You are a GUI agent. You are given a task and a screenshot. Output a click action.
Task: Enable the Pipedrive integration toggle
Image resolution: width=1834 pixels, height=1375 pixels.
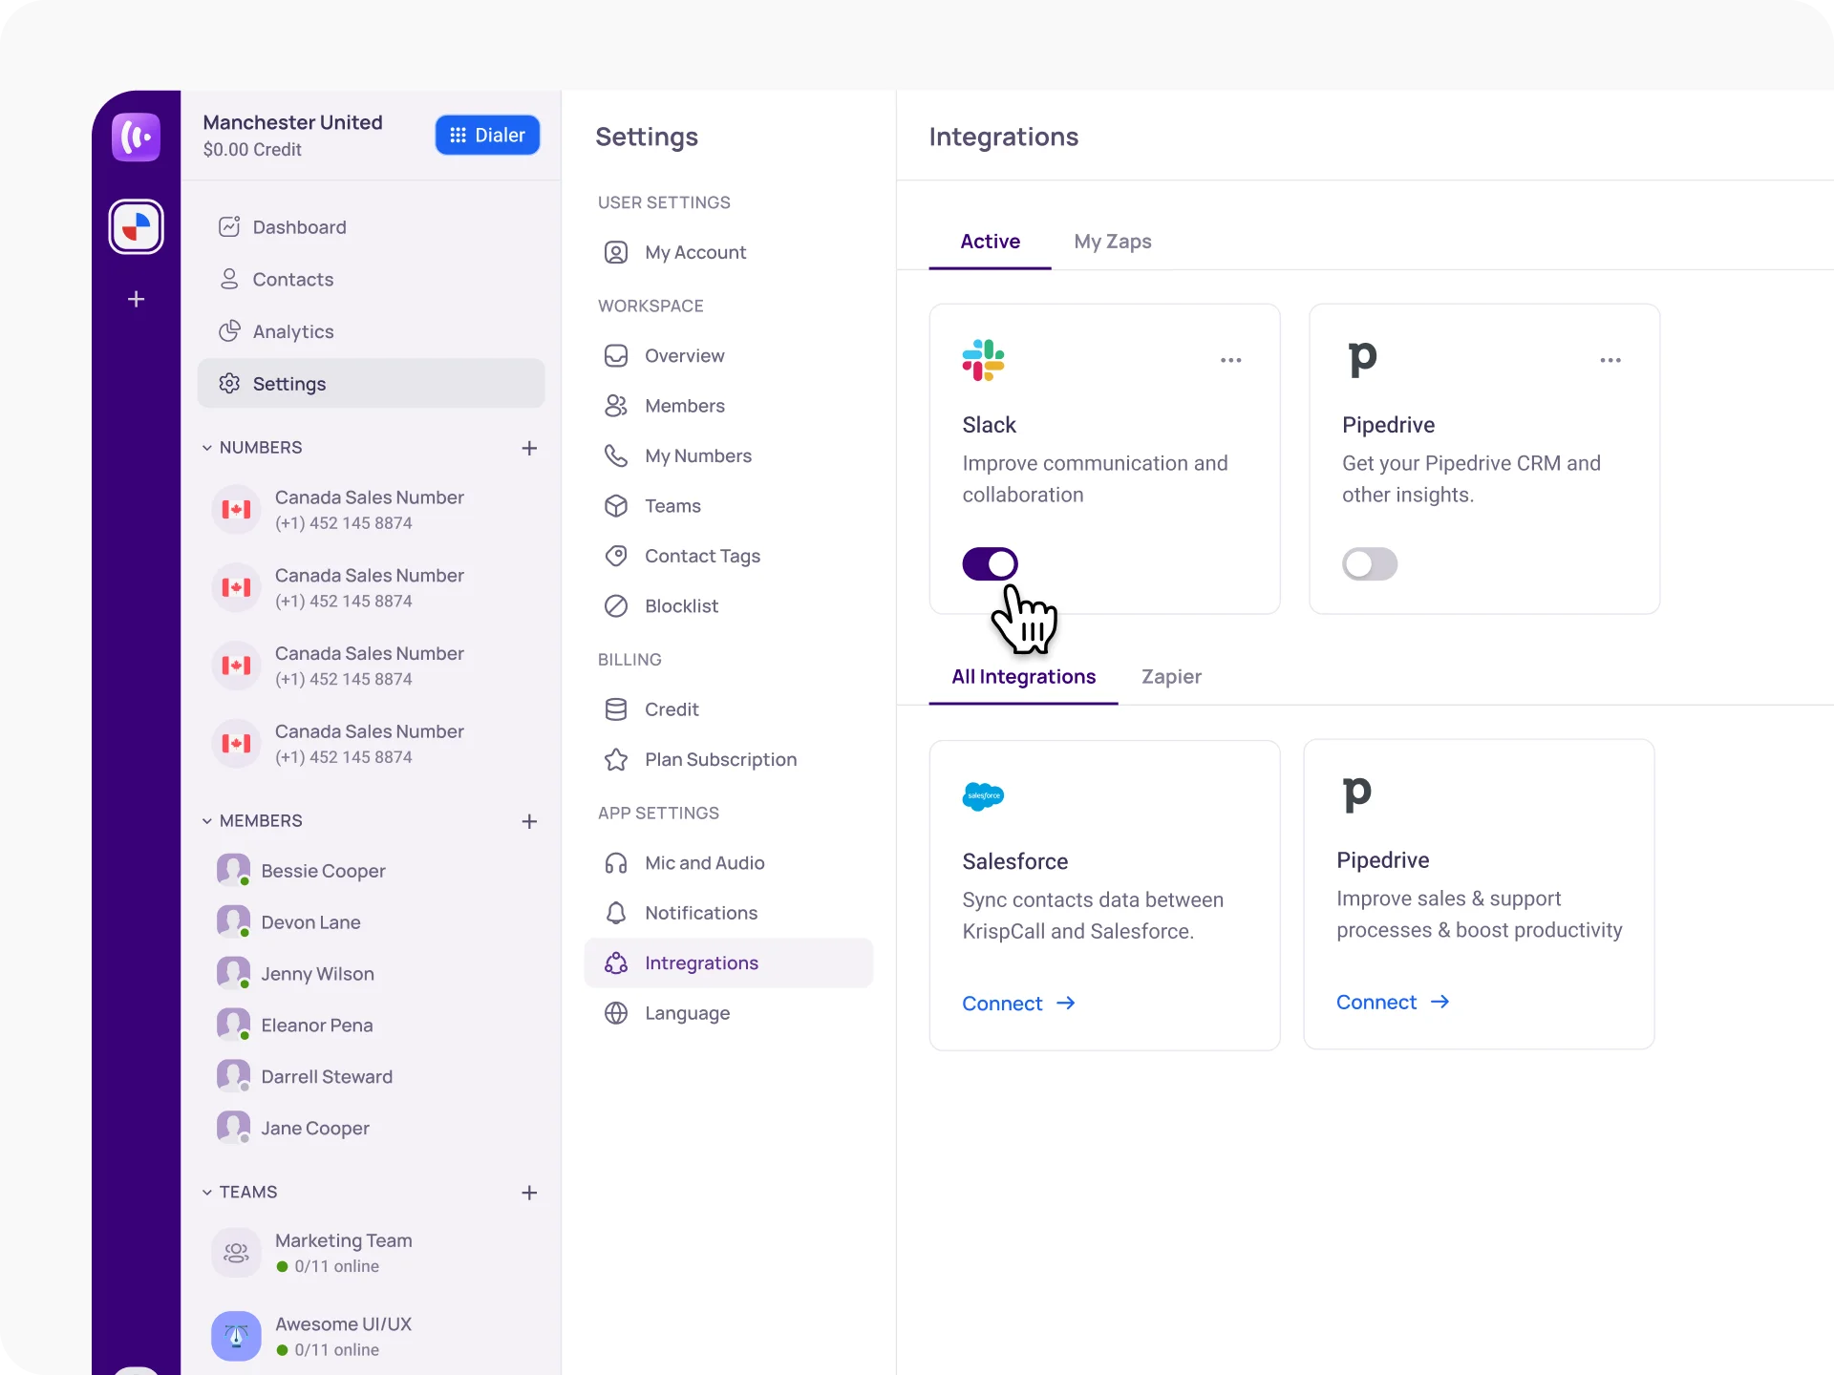(1370, 563)
